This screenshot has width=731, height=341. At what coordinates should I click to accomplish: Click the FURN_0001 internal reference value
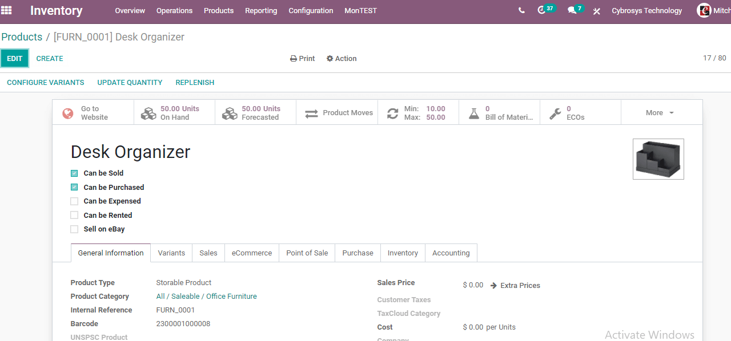[175, 310]
